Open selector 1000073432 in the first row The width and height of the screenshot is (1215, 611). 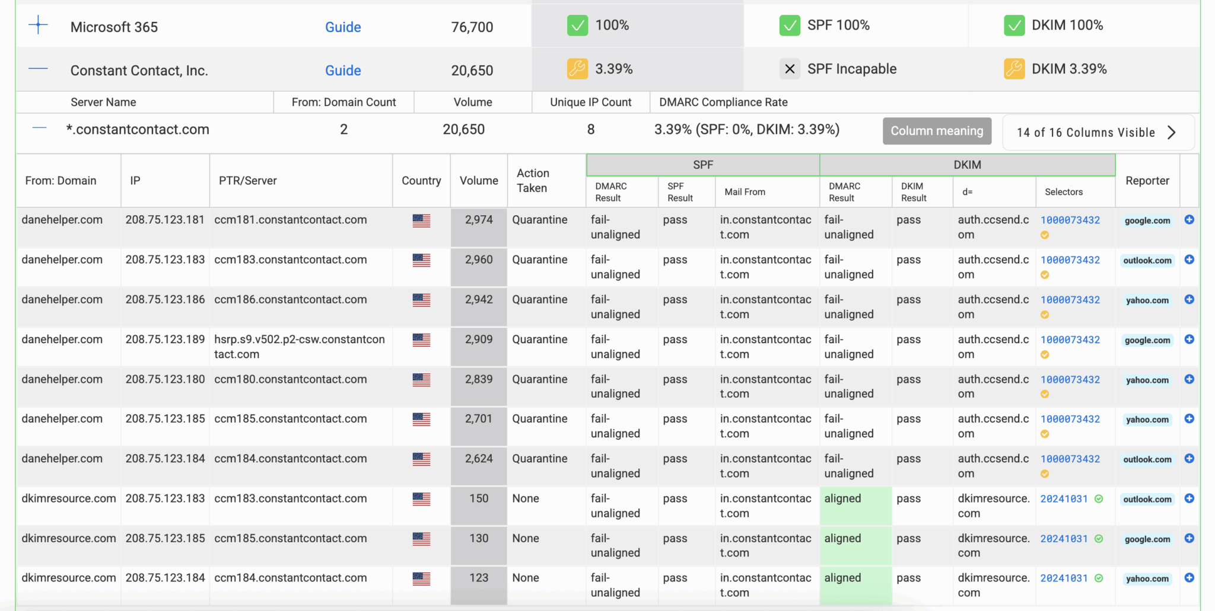click(1070, 220)
